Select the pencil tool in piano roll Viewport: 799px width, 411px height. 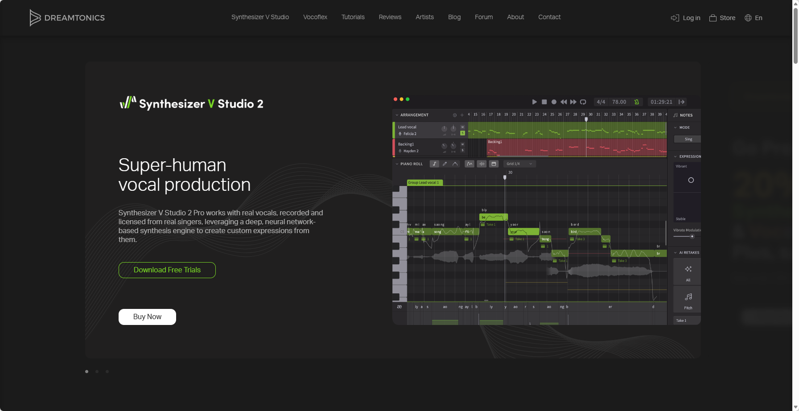(x=445, y=164)
